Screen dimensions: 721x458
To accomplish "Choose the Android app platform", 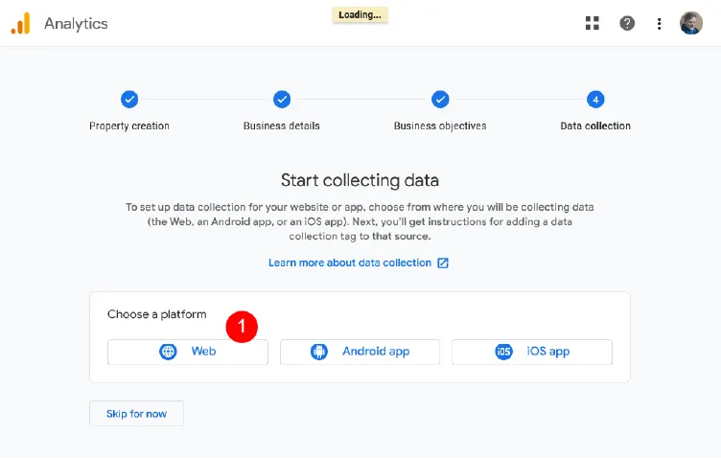I will [360, 352].
